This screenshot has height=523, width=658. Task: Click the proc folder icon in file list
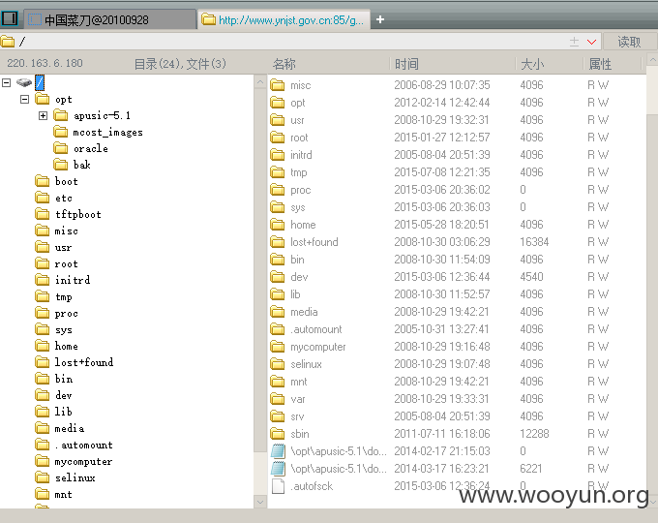pos(278,190)
